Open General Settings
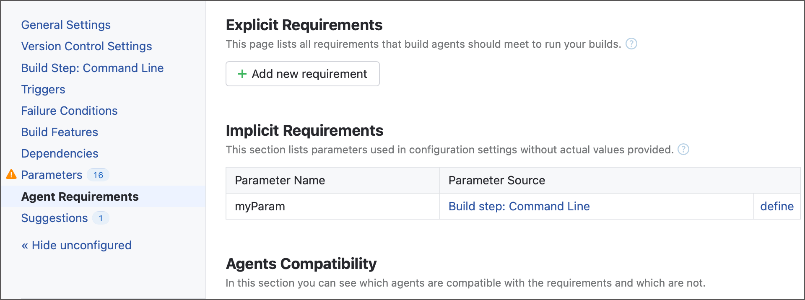Viewport: 805px width, 300px height. click(x=65, y=25)
